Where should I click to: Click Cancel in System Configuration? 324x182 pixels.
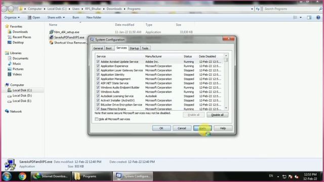pyautogui.click(x=182, y=128)
